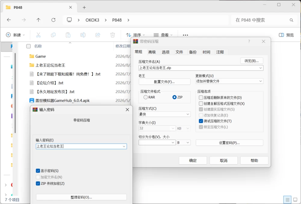The image size is (301, 204).
Task: Switch to the 选项 tab
Action: [x=166, y=52]
